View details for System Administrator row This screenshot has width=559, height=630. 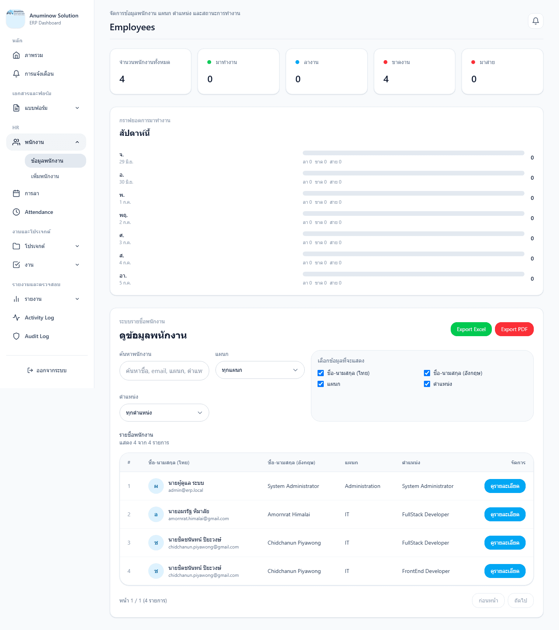tap(505, 486)
